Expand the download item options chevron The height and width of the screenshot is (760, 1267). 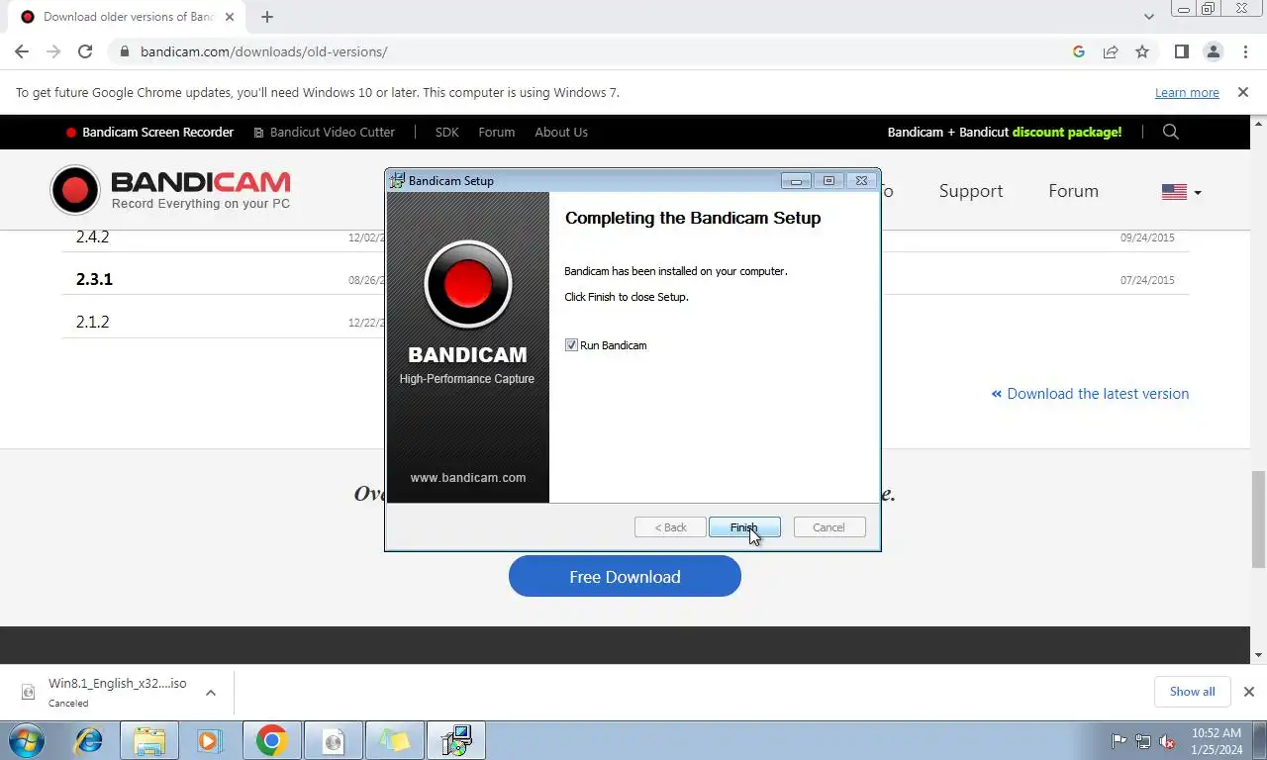coord(211,693)
